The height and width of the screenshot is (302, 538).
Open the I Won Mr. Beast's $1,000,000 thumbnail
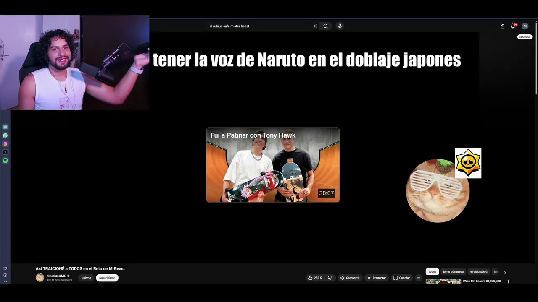coord(443,281)
